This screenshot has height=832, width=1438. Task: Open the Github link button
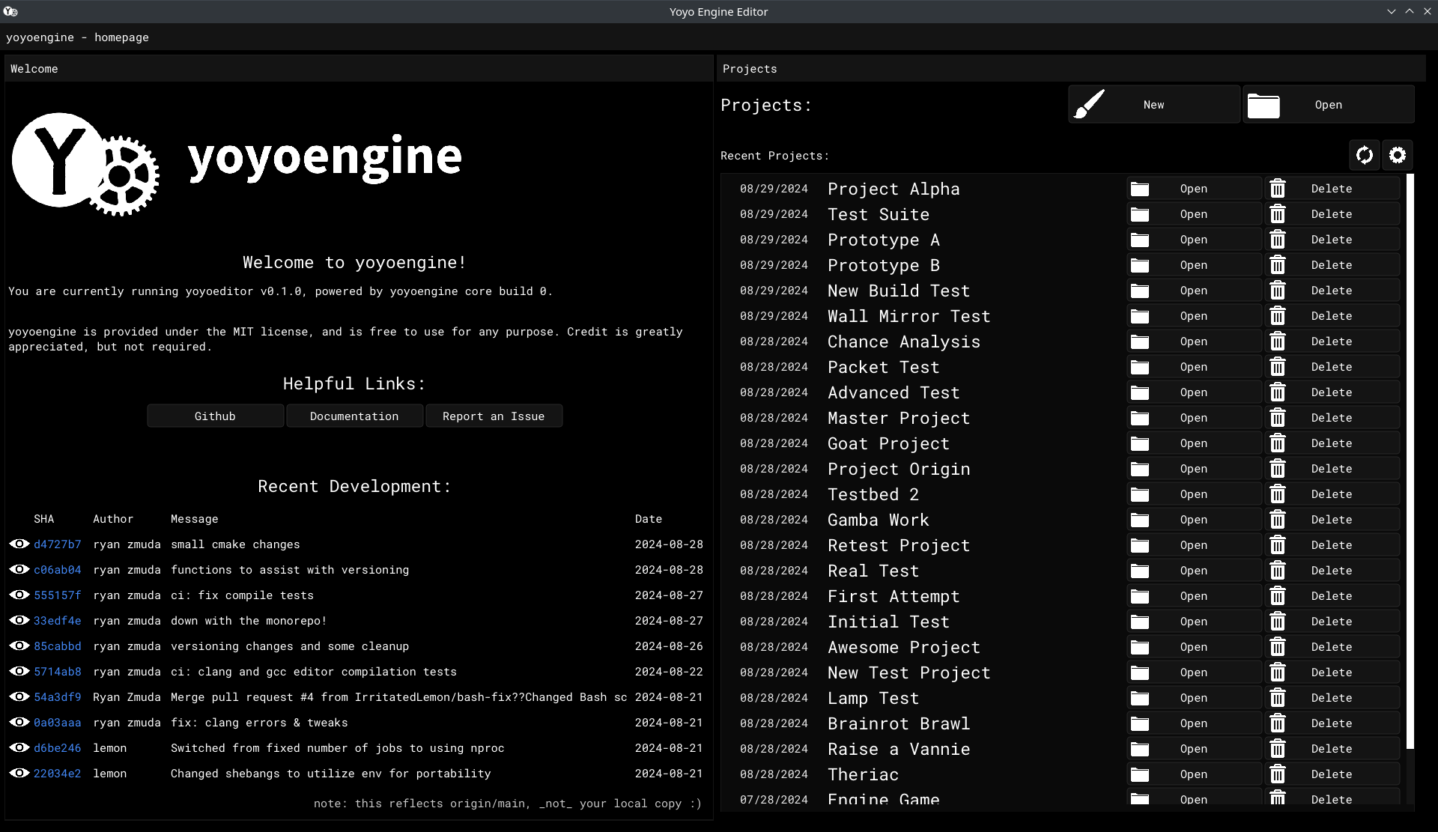click(215, 416)
